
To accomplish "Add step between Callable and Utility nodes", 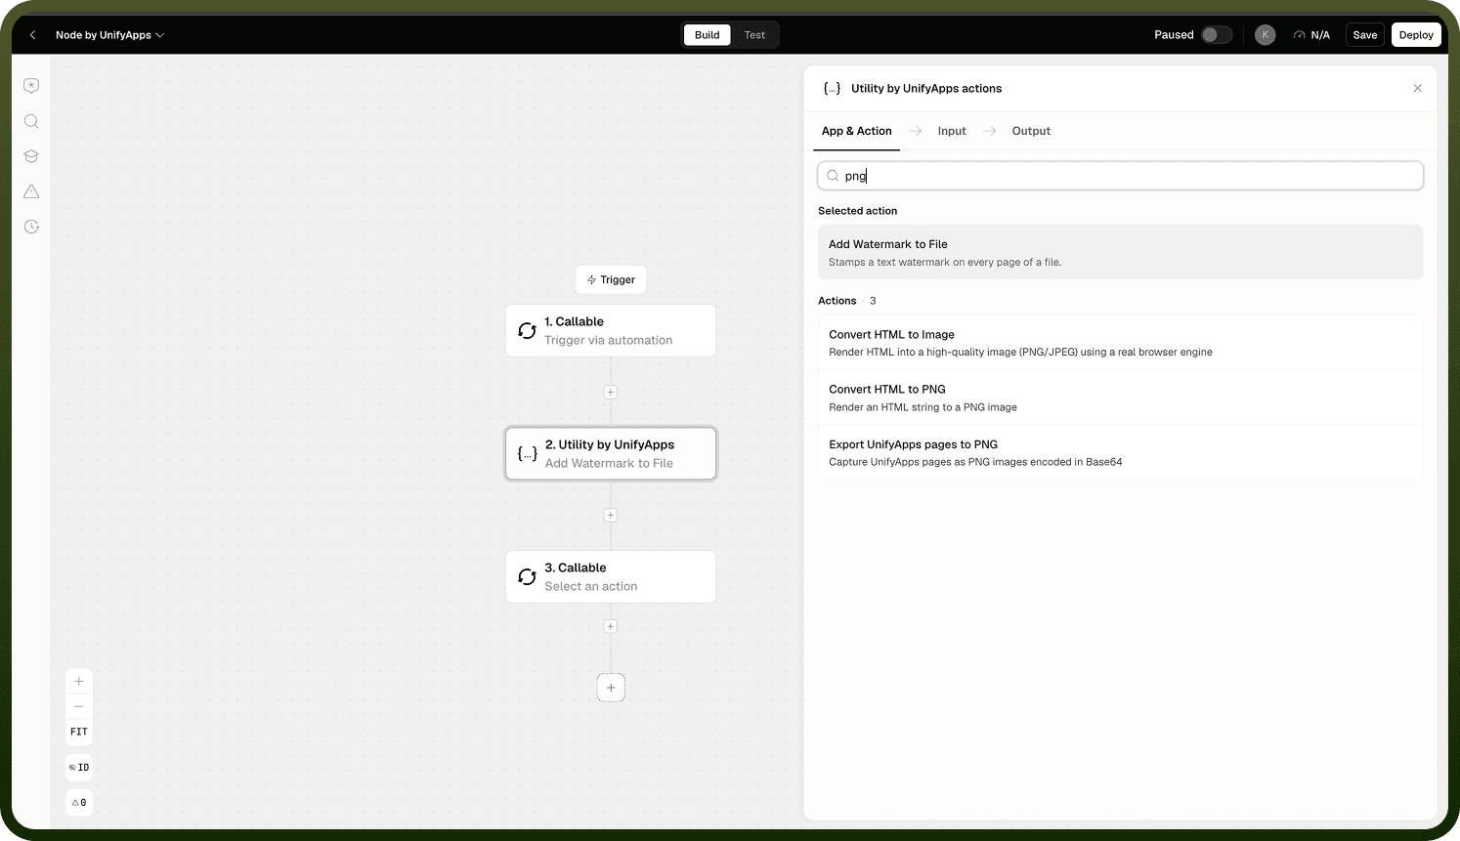I will click(x=611, y=392).
